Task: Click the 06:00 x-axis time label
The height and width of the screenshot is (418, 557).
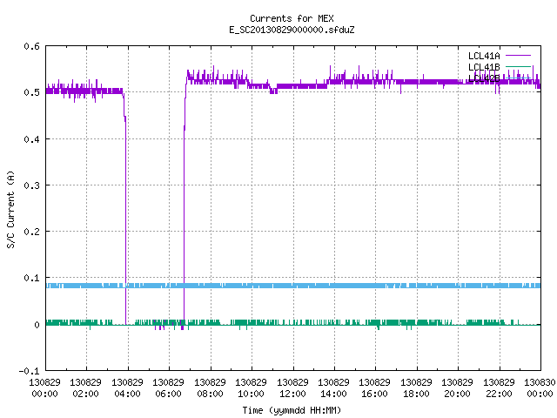Action: pyautogui.click(x=168, y=394)
